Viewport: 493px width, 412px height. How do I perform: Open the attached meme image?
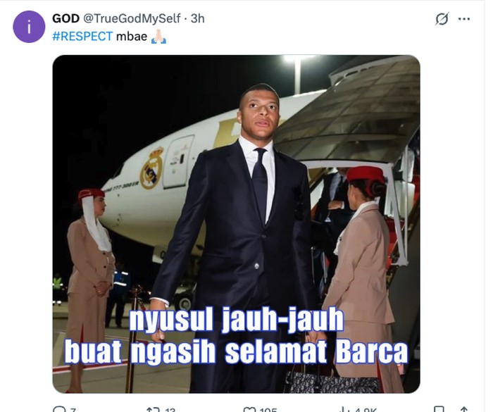236,224
